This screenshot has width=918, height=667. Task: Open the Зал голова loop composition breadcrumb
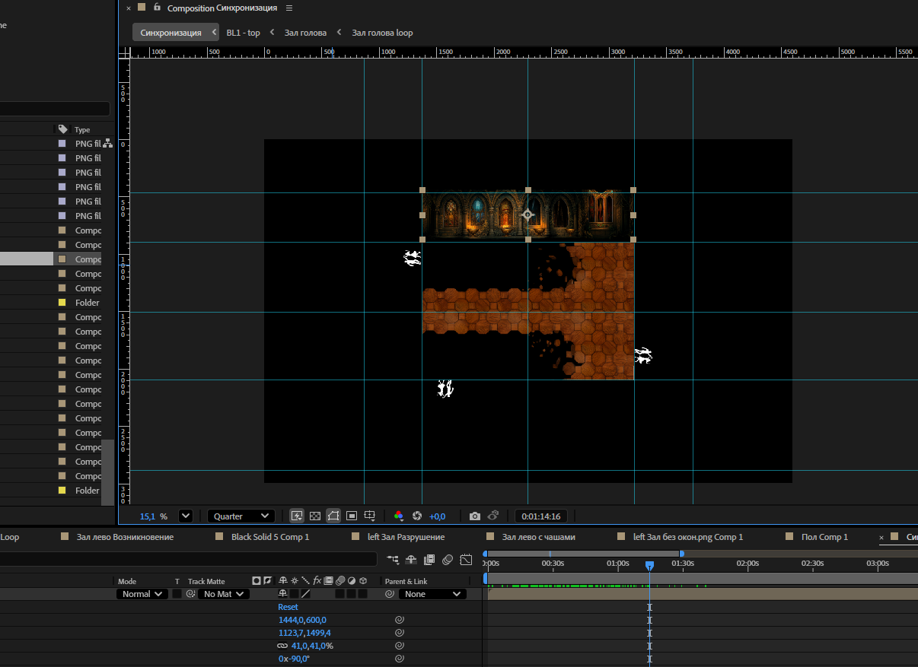382,33
